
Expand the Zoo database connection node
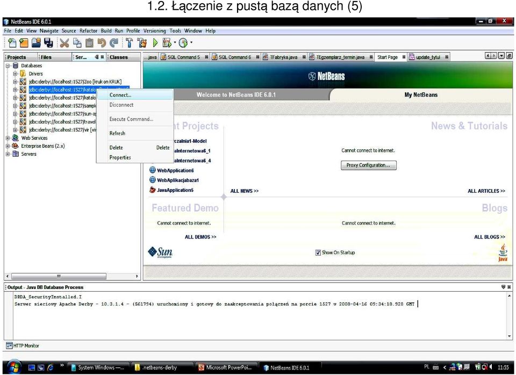[15, 82]
